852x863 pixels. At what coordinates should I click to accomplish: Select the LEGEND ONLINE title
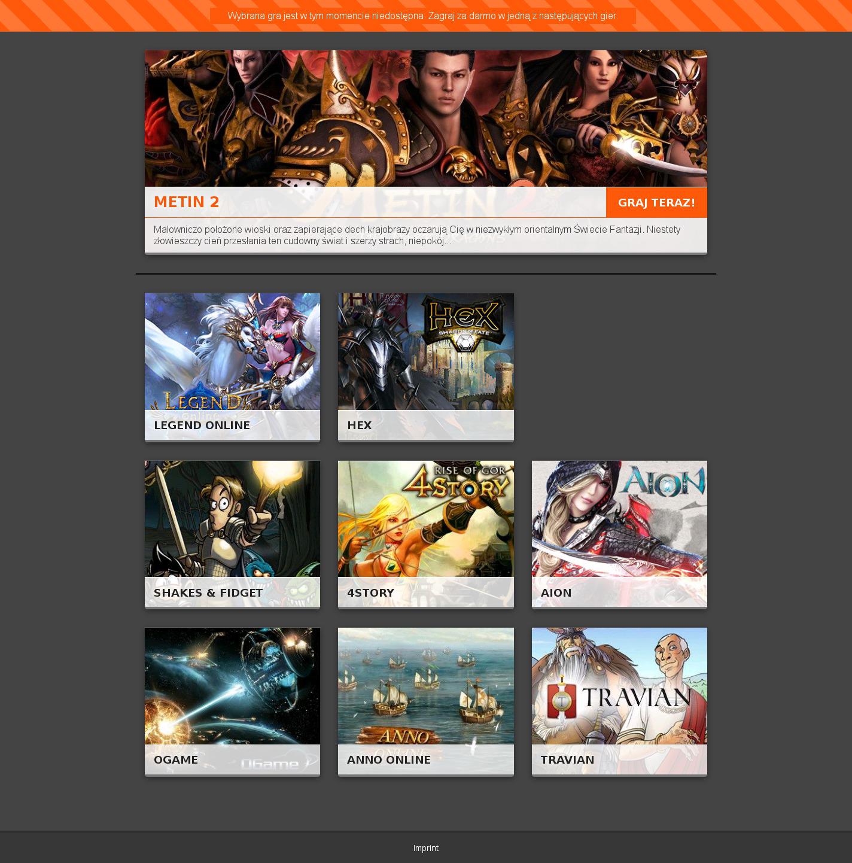tap(202, 425)
